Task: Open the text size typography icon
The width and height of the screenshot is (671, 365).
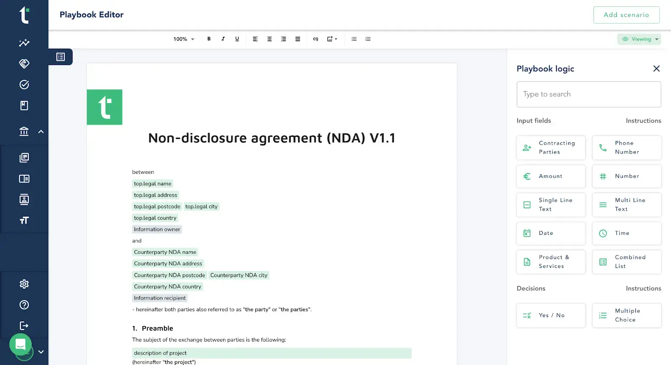Action: tap(24, 221)
